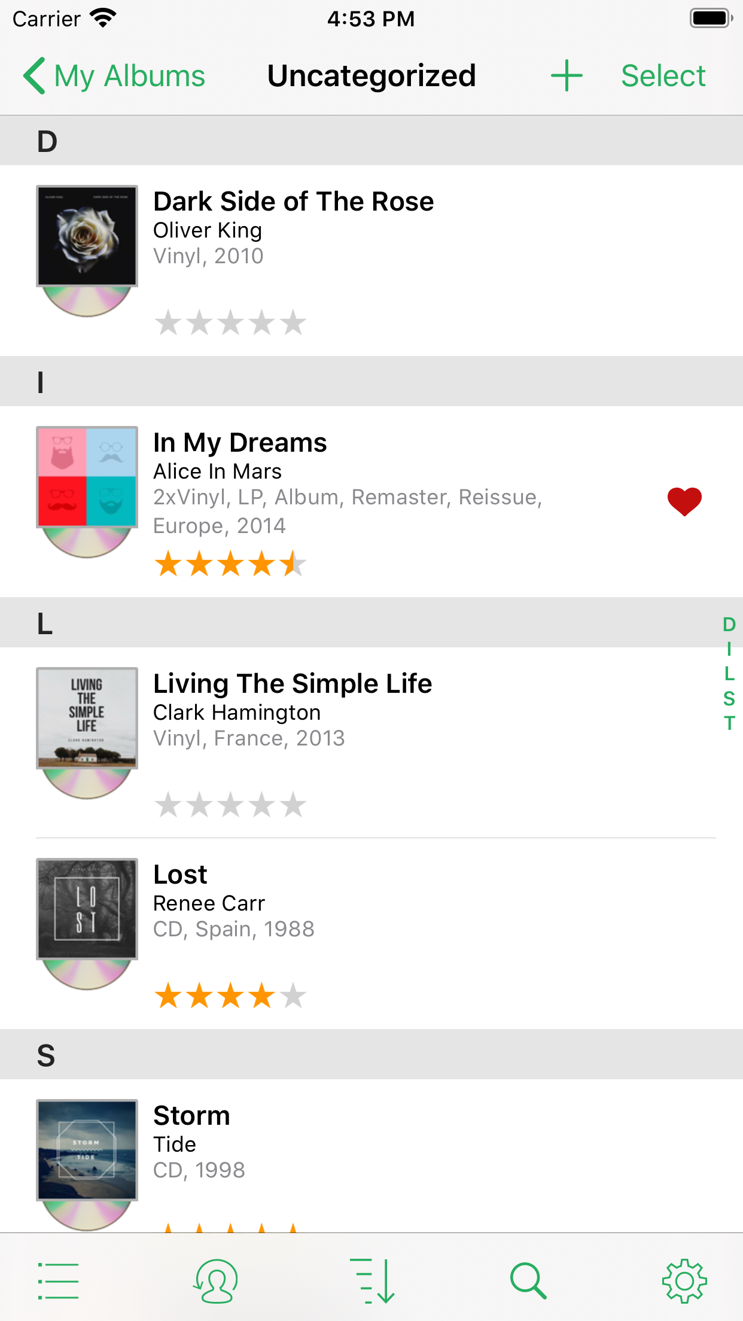Open the search magnifier icon
Screen dimensions: 743x1321
point(528,1281)
